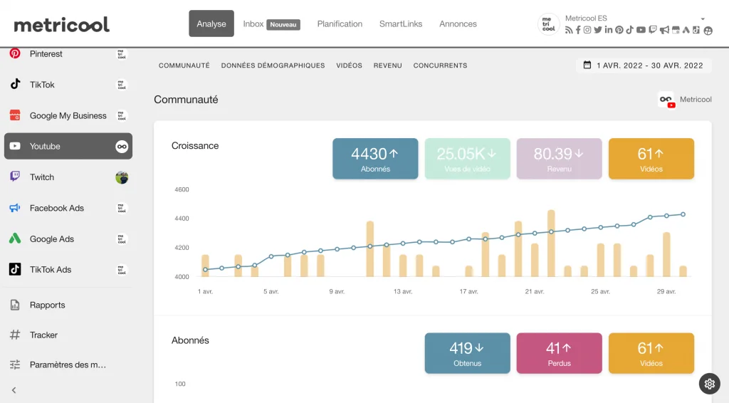Go to DONNÉES DÉMOGRAPHIQUES section
Screen dimensions: 729x403
(x=273, y=66)
